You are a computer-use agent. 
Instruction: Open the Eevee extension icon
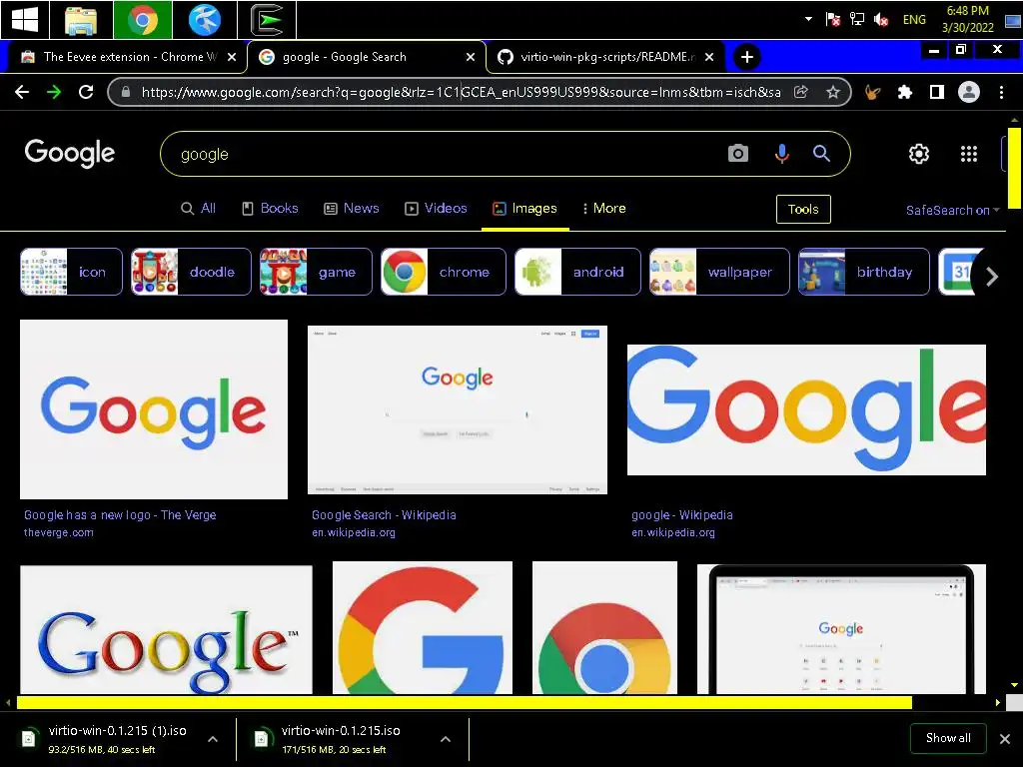coord(872,92)
